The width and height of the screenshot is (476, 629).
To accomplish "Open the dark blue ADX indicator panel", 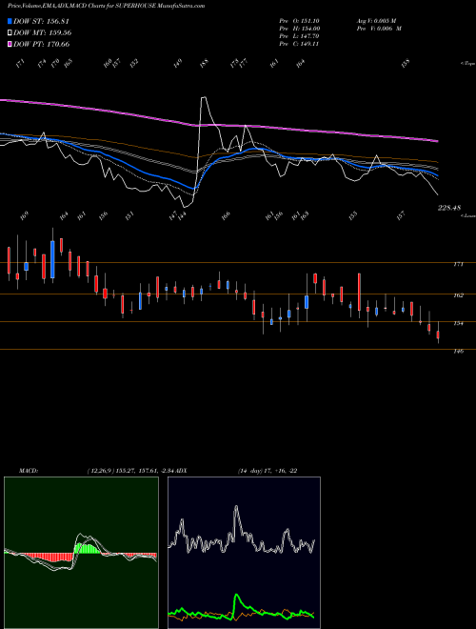I will [244, 553].
